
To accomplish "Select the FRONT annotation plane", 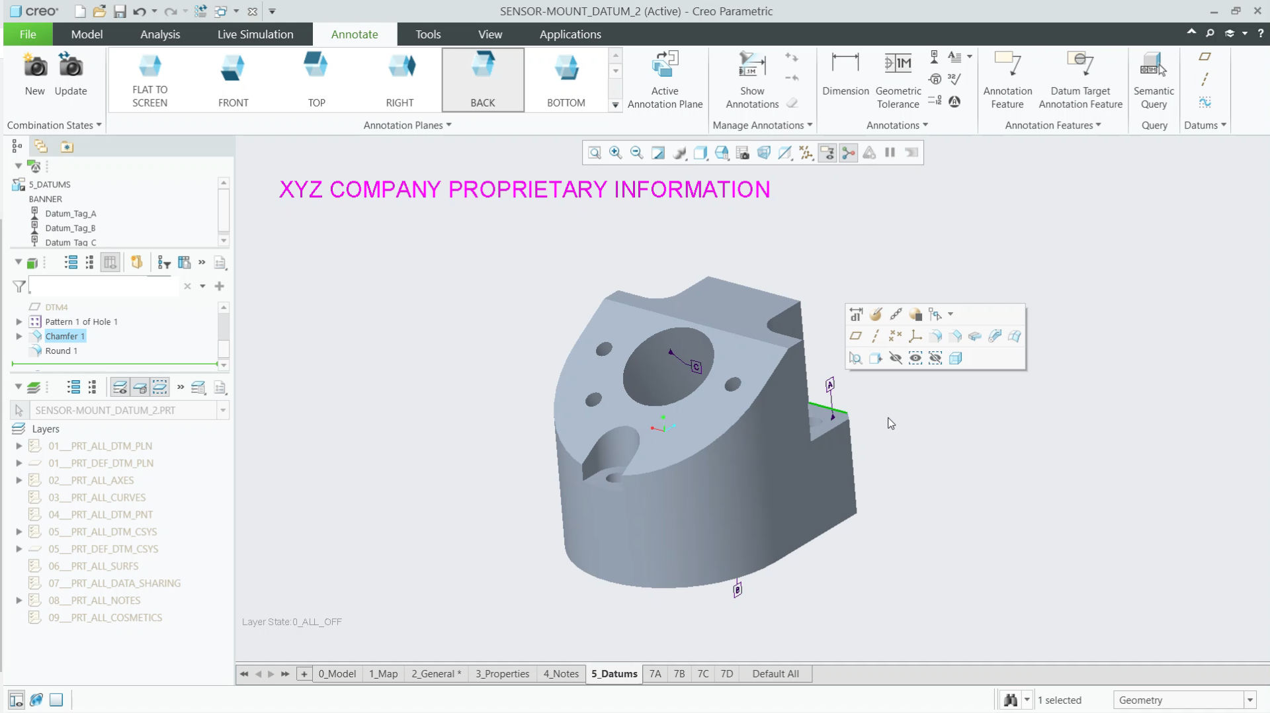I will pyautogui.click(x=233, y=79).
